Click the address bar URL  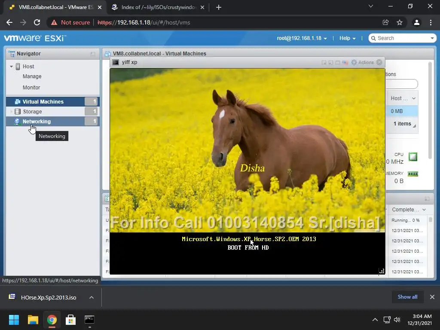point(144,22)
